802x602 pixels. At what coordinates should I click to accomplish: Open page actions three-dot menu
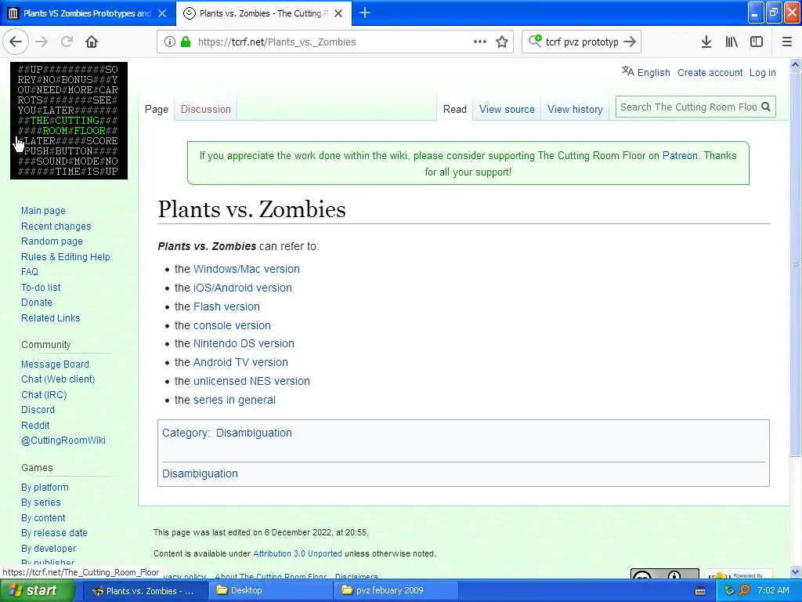click(x=480, y=42)
